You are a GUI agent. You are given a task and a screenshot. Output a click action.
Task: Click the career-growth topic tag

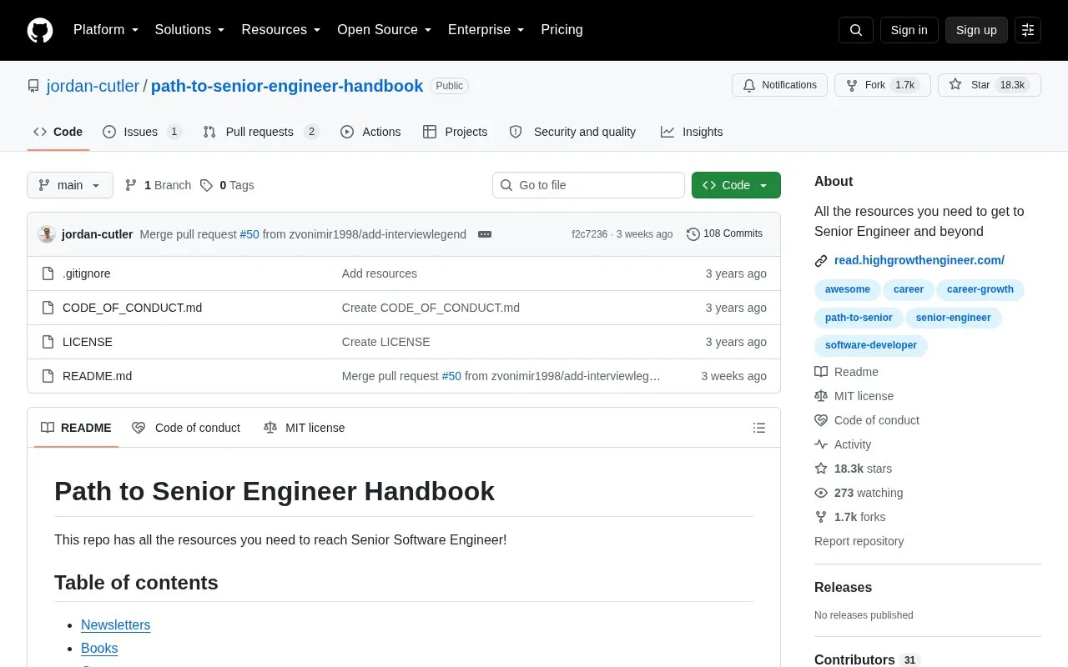(x=980, y=290)
